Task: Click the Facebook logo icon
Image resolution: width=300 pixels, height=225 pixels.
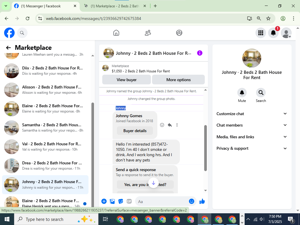Action: tap(9, 33)
